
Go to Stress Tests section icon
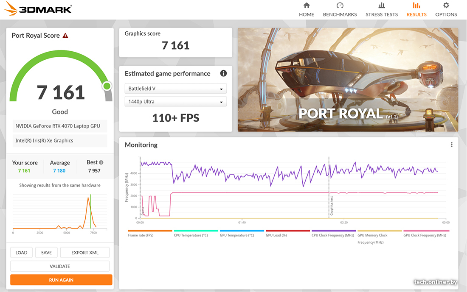[x=382, y=6]
